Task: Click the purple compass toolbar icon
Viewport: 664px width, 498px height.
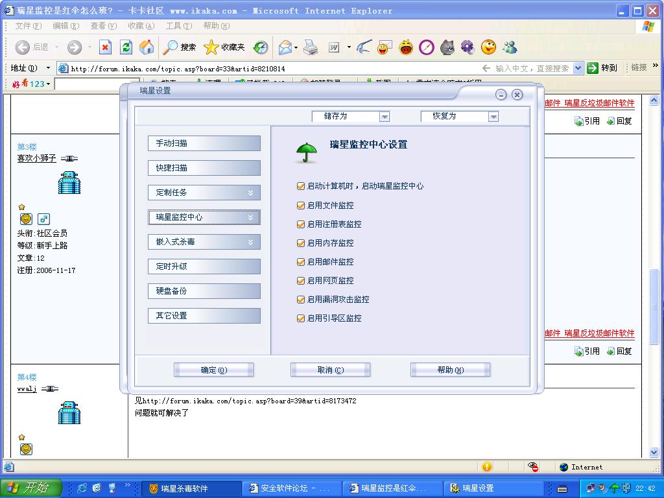Action: (427, 47)
